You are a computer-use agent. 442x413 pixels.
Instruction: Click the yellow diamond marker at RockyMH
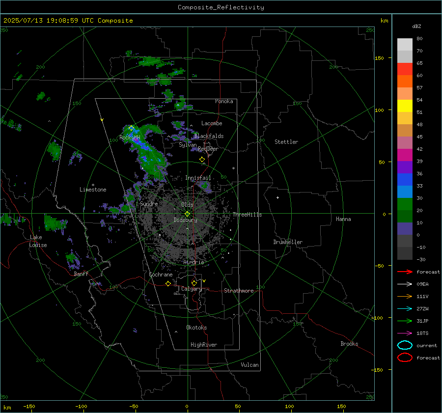click(131, 128)
